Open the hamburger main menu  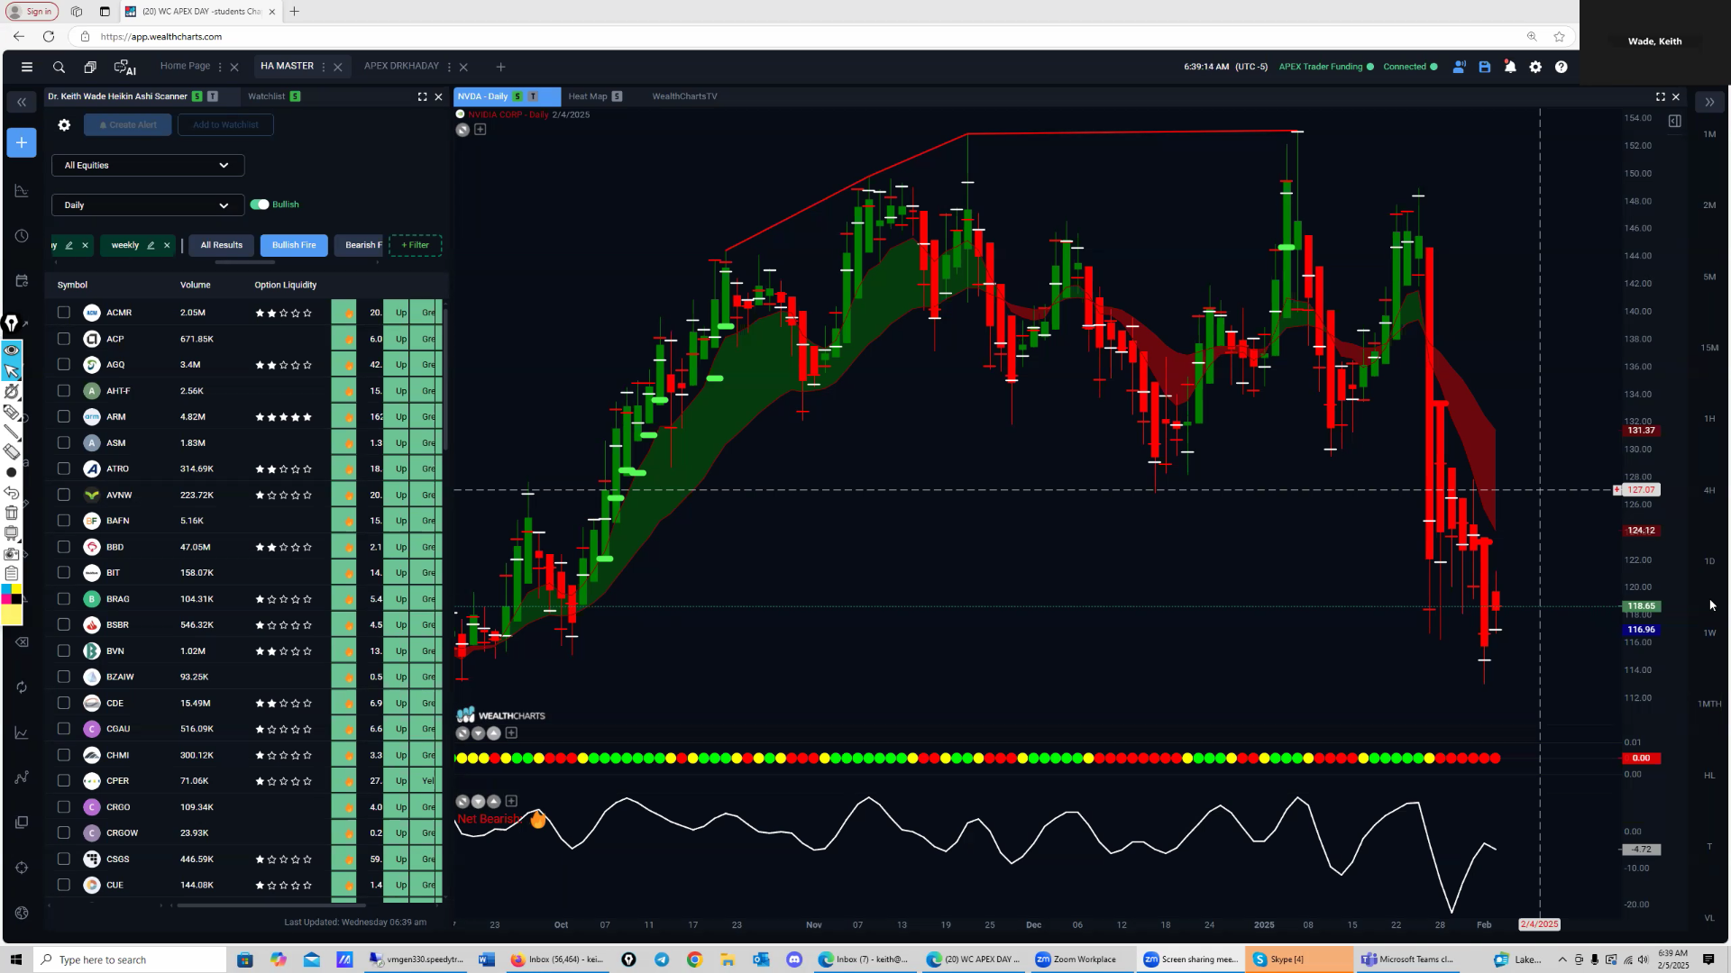[x=27, y=67]
